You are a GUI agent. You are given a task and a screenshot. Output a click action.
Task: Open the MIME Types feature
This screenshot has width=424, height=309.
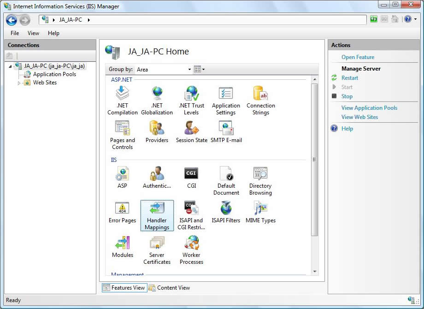point(260,212)
